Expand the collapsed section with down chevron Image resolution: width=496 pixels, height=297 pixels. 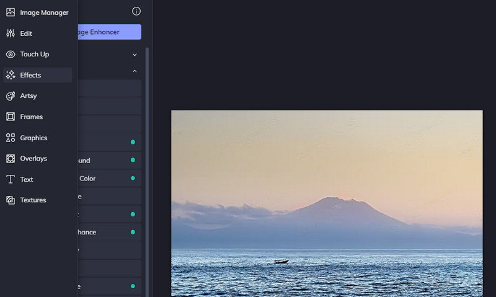click(135, 55)
